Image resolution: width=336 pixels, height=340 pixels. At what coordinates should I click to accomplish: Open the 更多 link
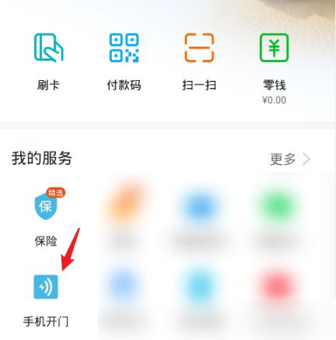coord(283,159)
